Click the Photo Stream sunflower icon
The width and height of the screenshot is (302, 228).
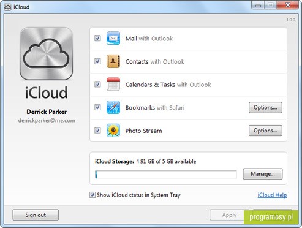click(113, 131)
